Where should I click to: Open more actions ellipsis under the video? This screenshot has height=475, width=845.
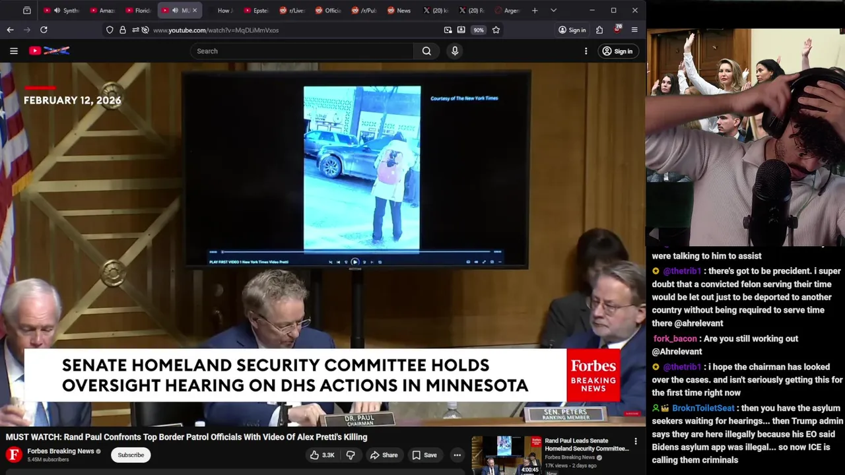[457, 455]
